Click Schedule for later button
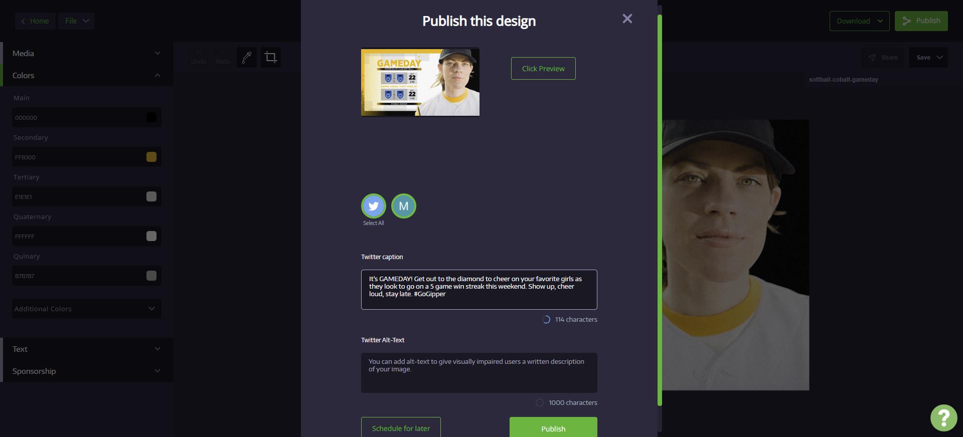963x437 pixels. click(x=401, y=427)
